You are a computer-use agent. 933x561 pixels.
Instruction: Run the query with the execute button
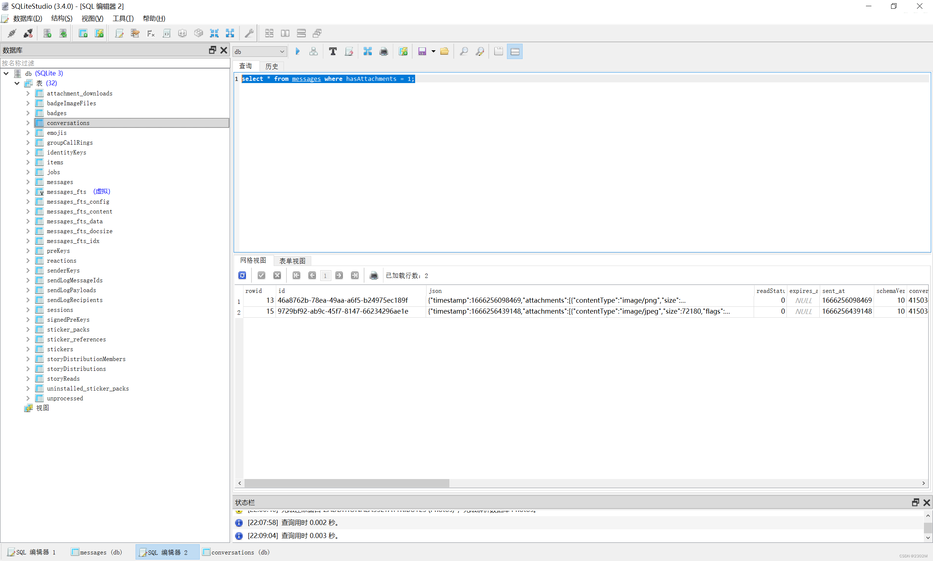point(298,51)
